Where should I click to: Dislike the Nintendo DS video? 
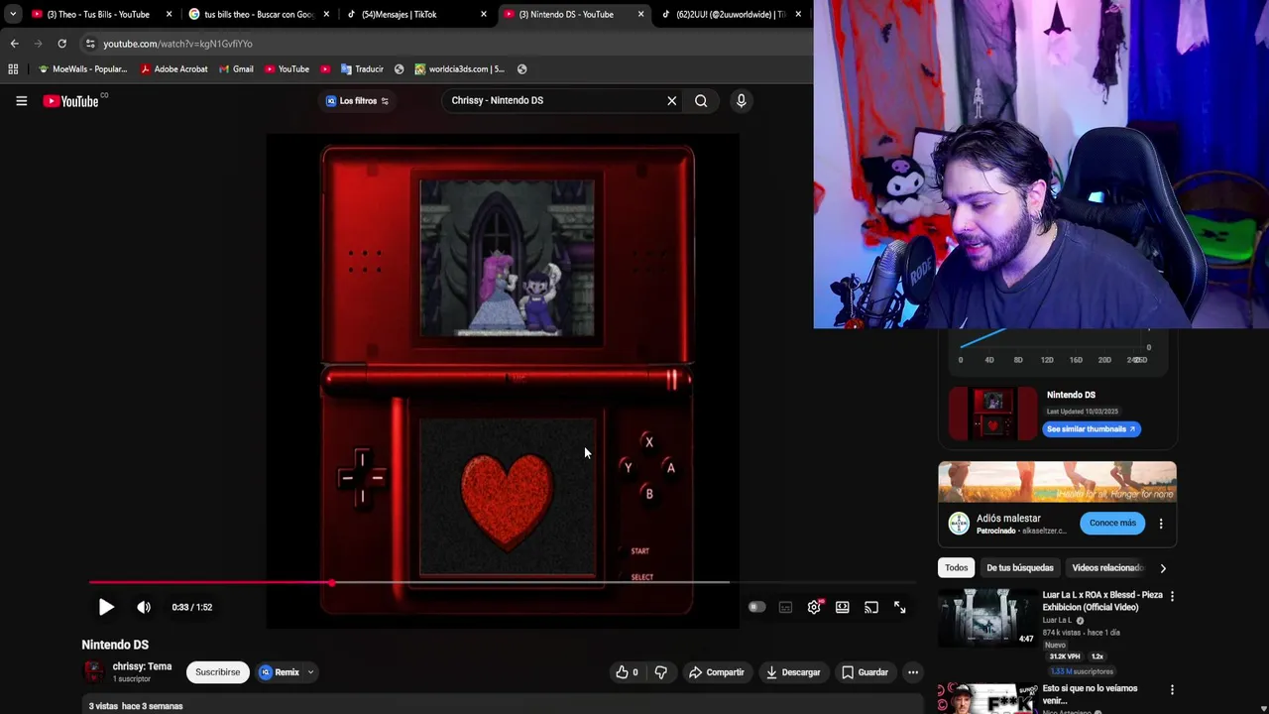pos(660,672)
